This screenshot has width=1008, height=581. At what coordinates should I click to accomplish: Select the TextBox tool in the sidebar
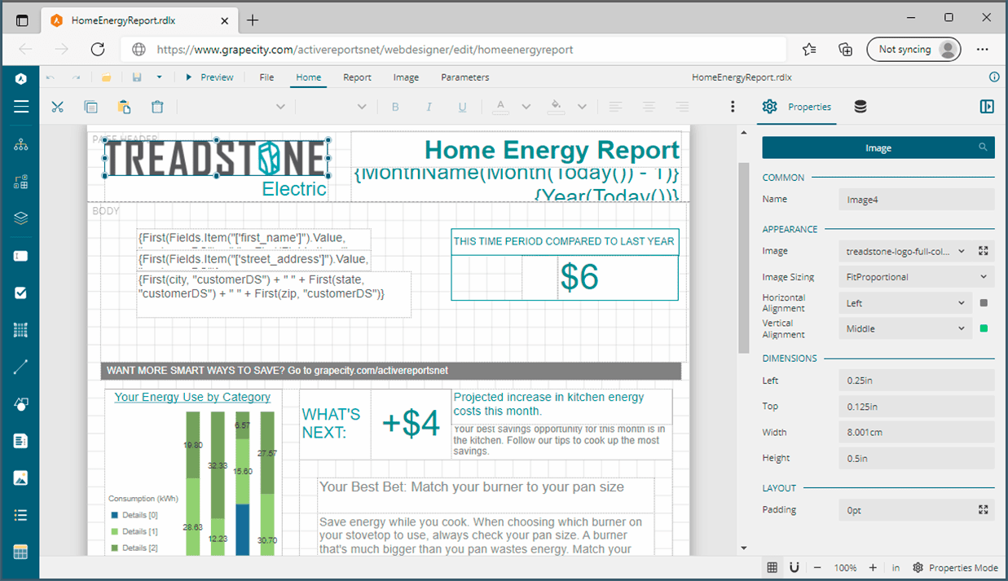21,256
